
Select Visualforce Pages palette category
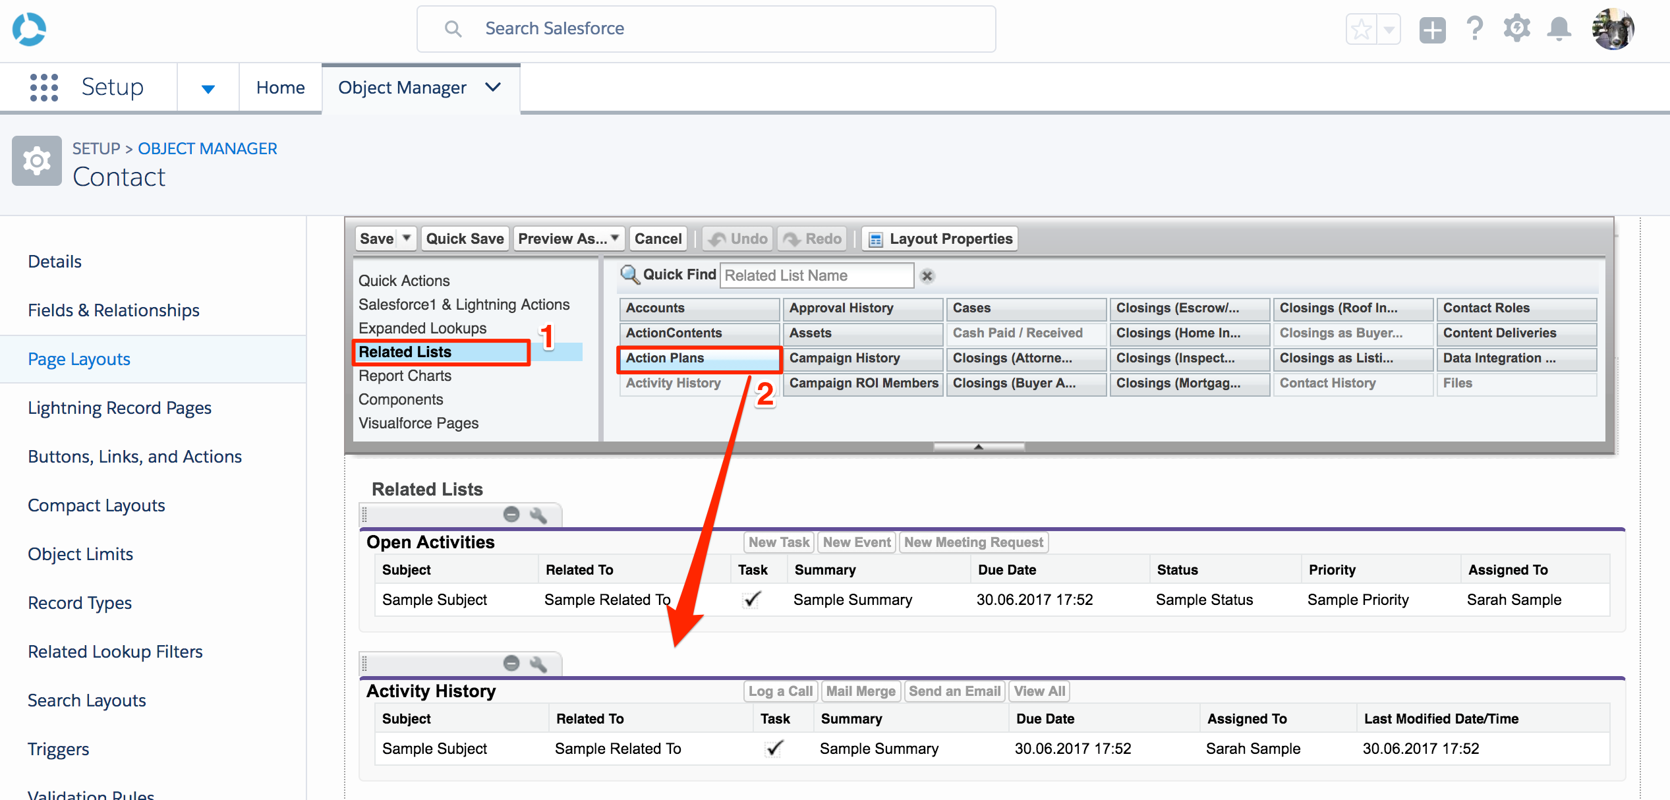point(418,423)
